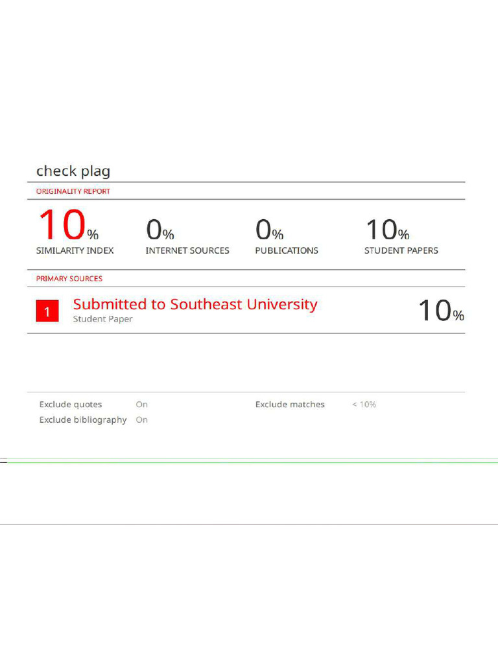Click the check plag report title

(x=73, y=171)
